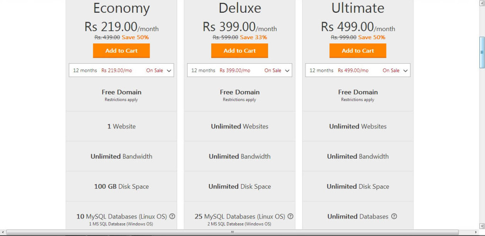The height and width of the screenshot is (236, 485).
Task: Click the horizontal scrollbar left arrow
Action: 2,232
